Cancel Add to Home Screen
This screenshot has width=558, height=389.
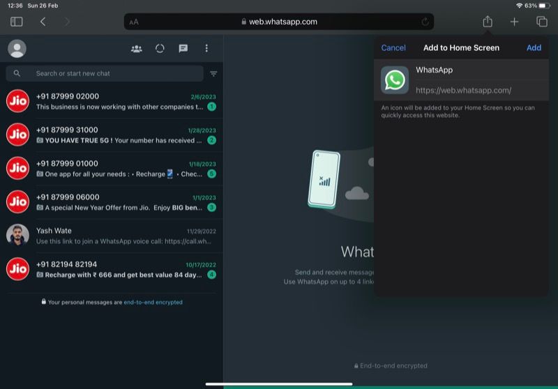[393, 47]
